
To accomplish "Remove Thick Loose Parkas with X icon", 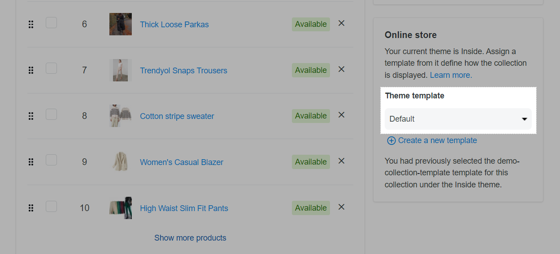I will pos(341,23).
